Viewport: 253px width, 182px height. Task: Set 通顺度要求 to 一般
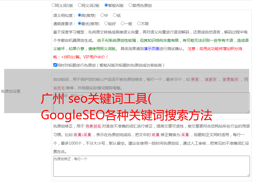pos(123,24)
